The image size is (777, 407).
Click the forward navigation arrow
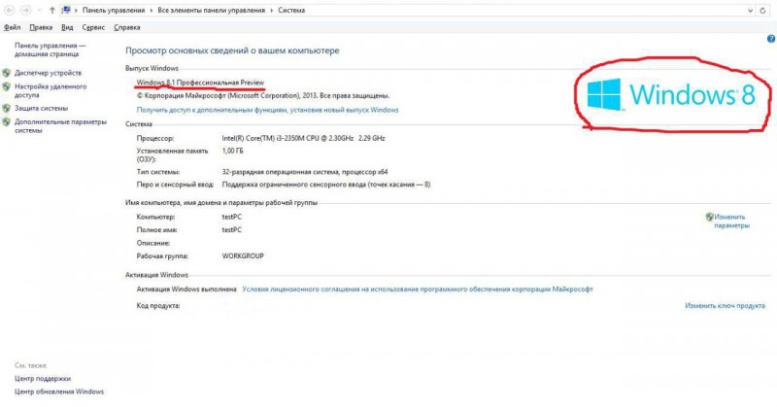pyautogui.click(x=26, y=10)
